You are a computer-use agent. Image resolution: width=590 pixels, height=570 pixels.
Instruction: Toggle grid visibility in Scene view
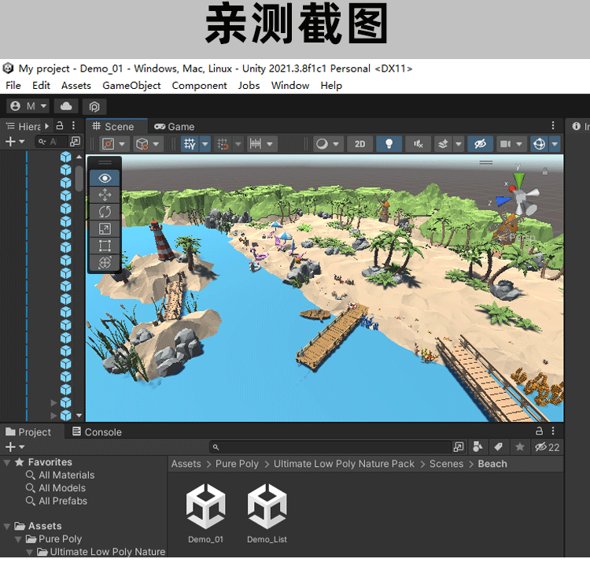pos(190,144)
